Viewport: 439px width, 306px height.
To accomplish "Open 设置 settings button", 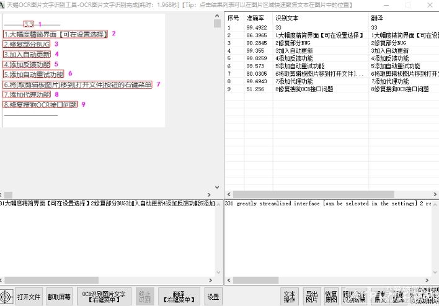I will click(x=213, y=297).
